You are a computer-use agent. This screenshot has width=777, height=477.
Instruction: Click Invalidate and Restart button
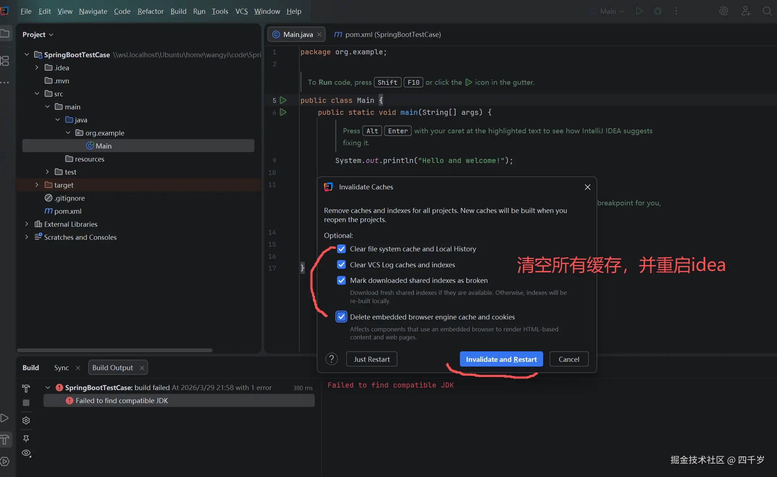(501, 359)
